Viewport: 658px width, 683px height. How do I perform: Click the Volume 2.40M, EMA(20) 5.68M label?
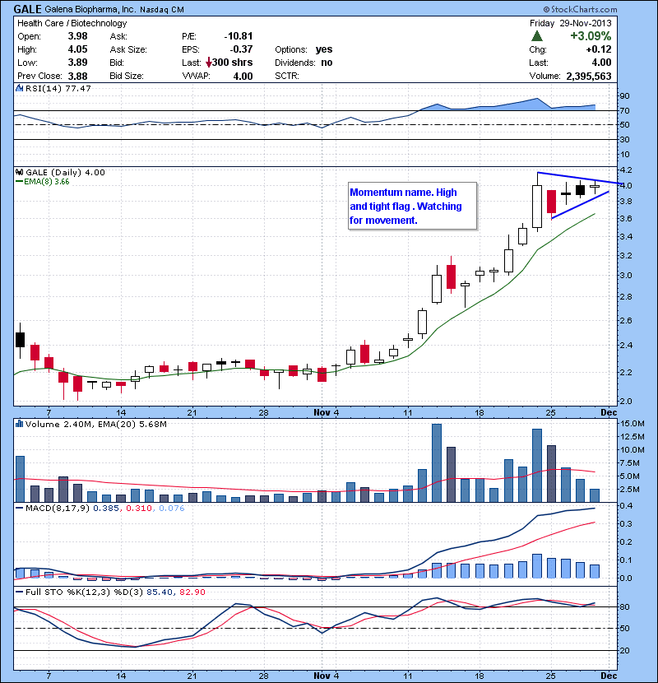95,424
